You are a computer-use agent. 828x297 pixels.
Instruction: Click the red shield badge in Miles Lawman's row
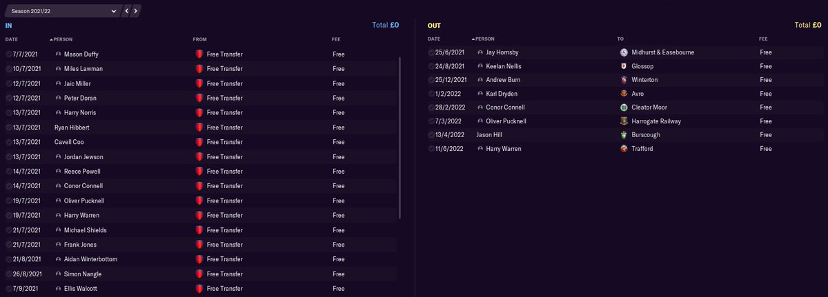click(199, 69)
